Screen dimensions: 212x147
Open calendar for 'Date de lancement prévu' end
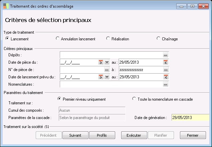point(166,77)
